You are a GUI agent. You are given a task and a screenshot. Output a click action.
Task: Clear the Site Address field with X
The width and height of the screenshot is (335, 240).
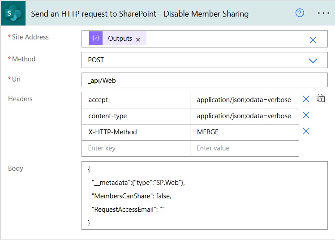point(313,40)
